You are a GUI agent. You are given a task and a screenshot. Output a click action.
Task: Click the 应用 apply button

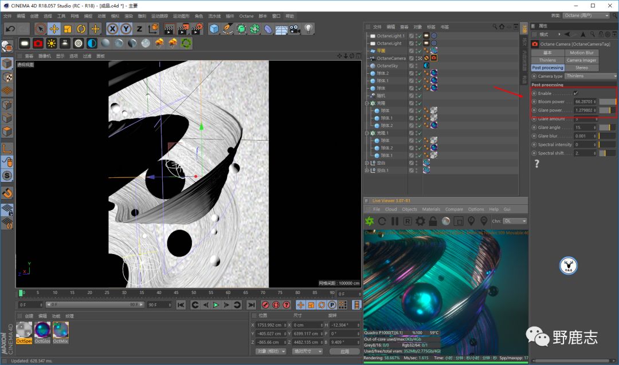pos(344,351)
